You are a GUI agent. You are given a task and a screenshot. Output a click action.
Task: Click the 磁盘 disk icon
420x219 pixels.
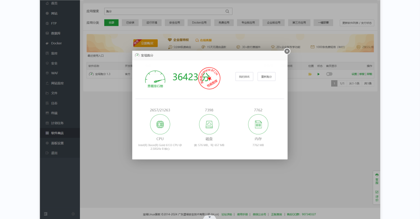click(x=209, y=124)
